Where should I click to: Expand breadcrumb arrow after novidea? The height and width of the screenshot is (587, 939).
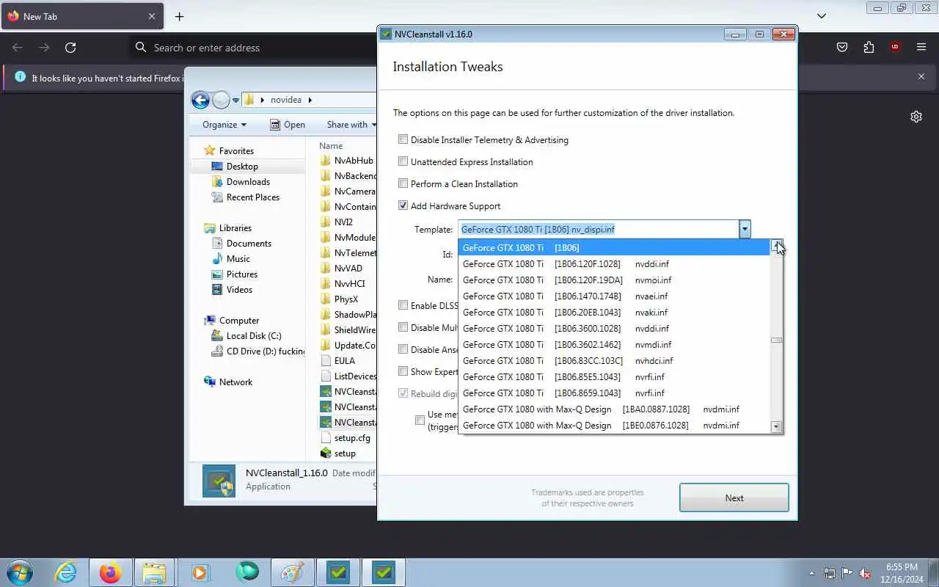point(310,100)
